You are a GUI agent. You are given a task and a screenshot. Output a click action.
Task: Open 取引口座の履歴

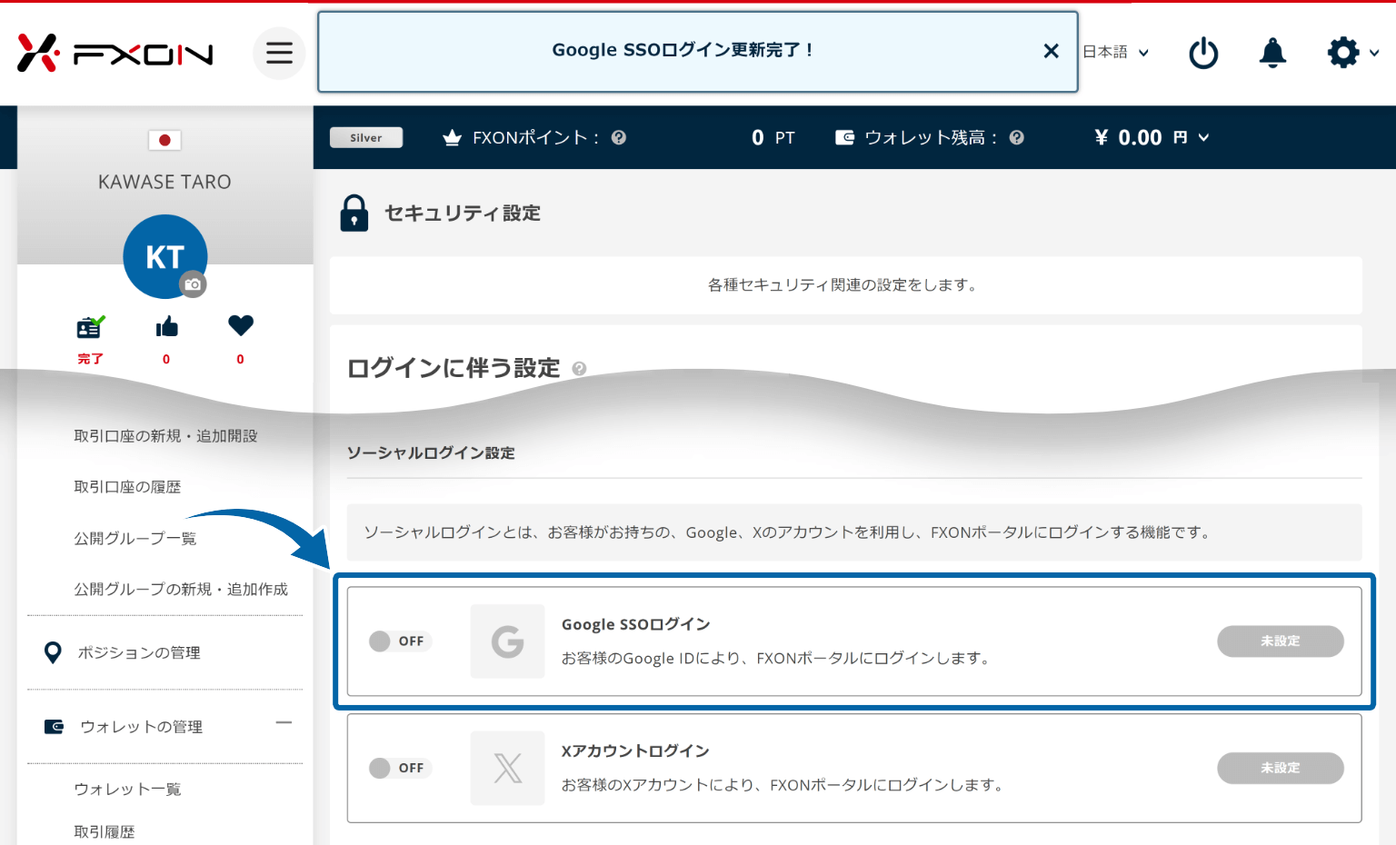127,487
